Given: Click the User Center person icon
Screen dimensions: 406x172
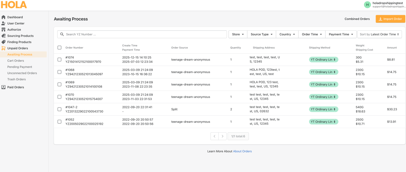Looking at the screenshot, I should 4,23.
